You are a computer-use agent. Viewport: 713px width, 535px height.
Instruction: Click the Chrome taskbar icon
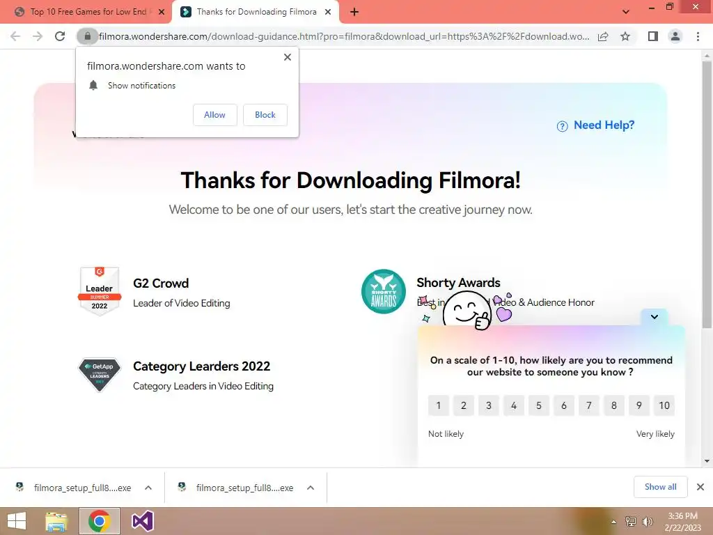100,521
